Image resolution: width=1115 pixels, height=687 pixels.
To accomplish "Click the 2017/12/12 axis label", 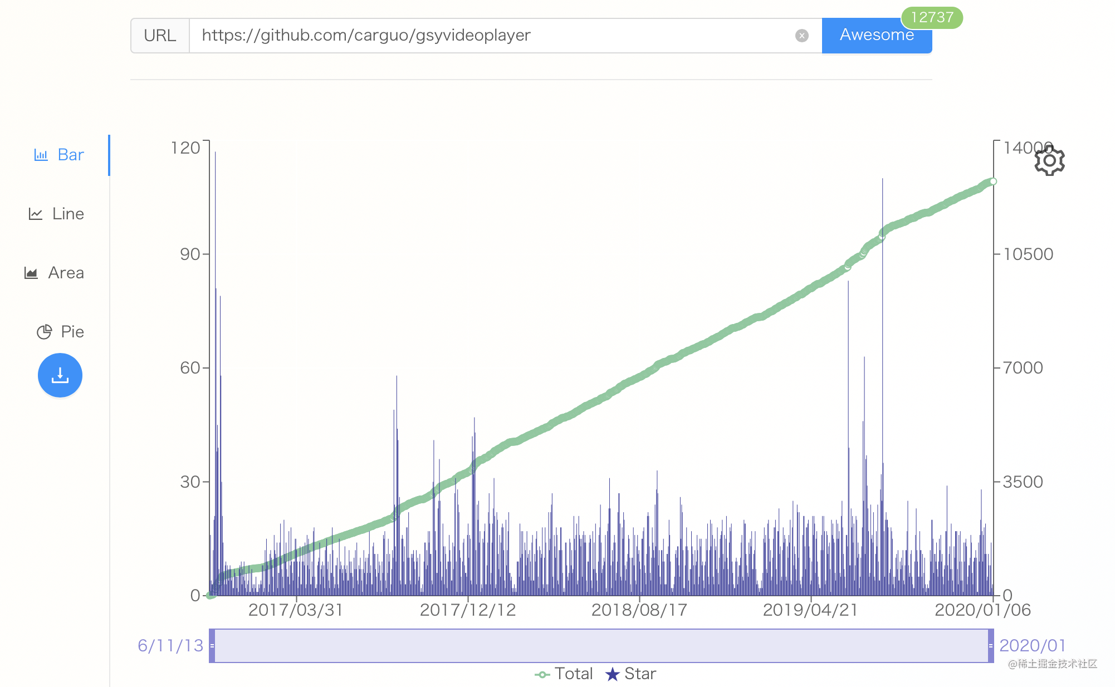I will pos(468,610).
